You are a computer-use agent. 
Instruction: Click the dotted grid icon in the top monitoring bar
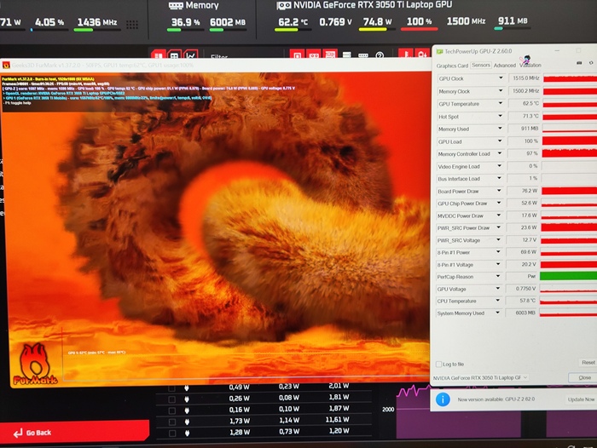pyautogui.click(x=132, y=25)
